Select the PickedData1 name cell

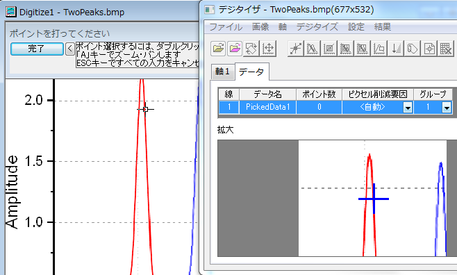pos(268,107)
